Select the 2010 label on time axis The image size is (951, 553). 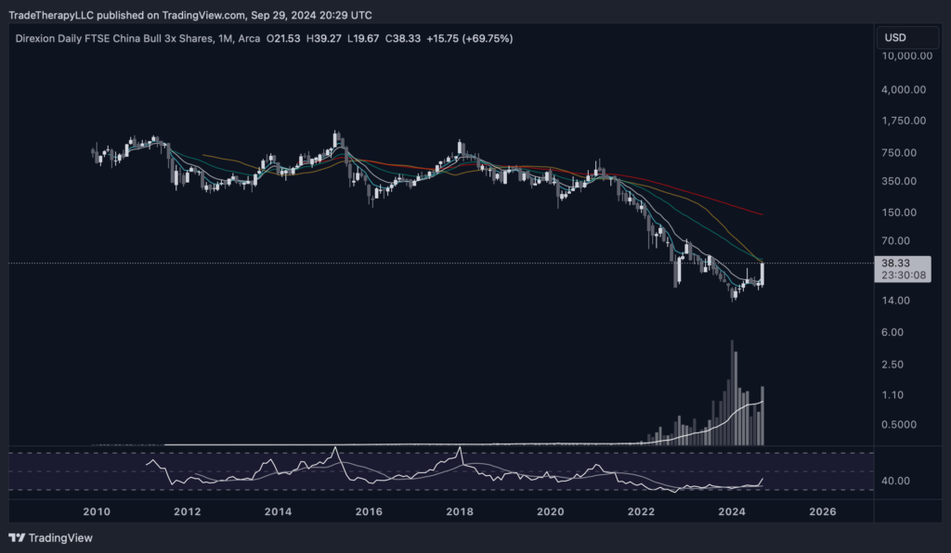point(97,511)
